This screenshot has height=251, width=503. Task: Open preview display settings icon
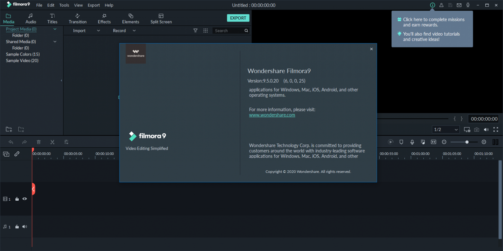tap(467, 130)
